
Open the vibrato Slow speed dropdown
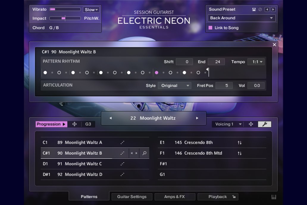tap(91, 10)
